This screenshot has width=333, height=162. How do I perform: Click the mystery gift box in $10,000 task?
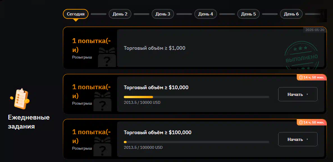tap(102, 102)
